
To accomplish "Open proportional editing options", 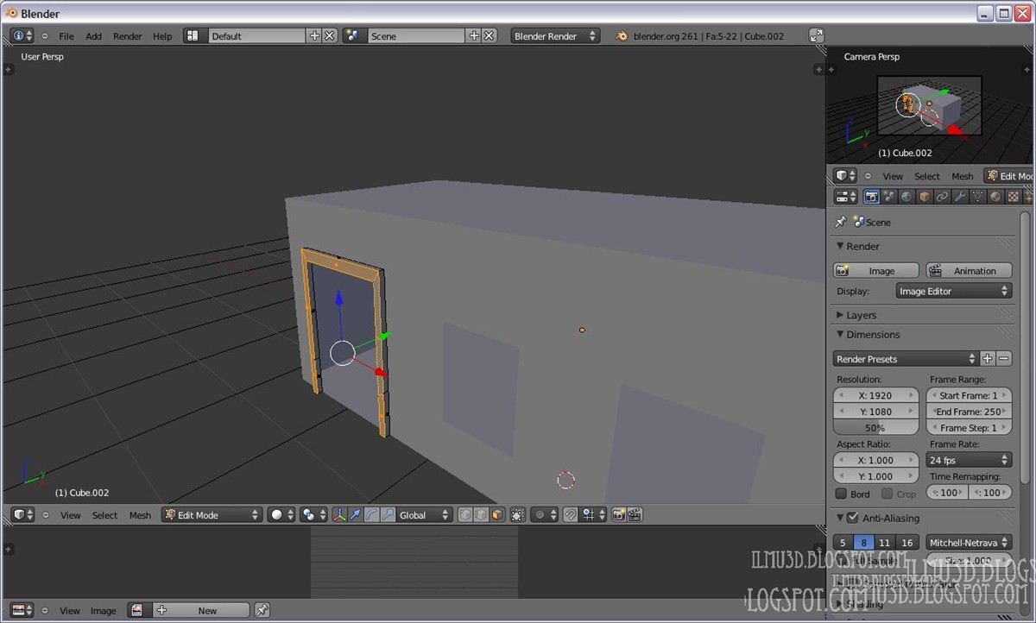I will 546,515.
